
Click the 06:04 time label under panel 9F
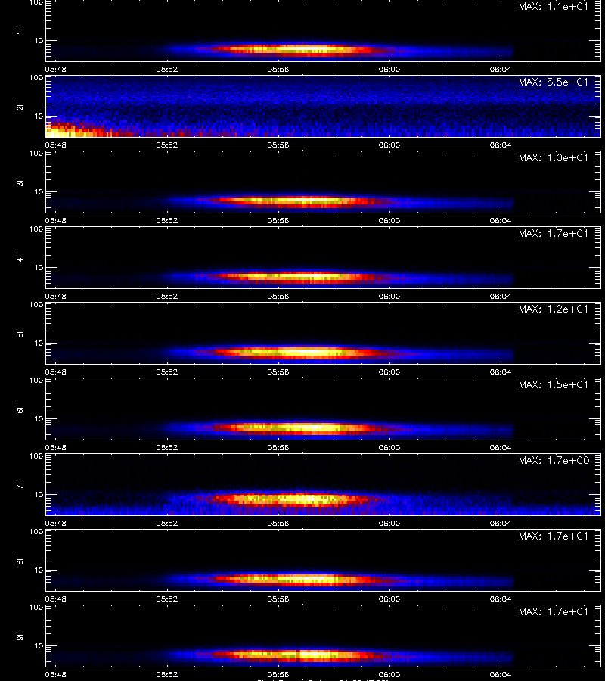[x=501, y=674]
